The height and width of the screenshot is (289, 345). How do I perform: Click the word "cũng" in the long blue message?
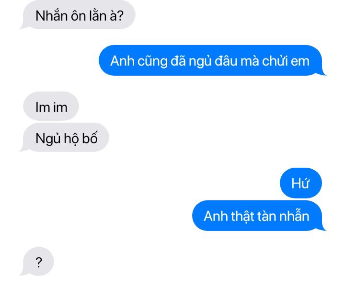[x=152, y=61]
